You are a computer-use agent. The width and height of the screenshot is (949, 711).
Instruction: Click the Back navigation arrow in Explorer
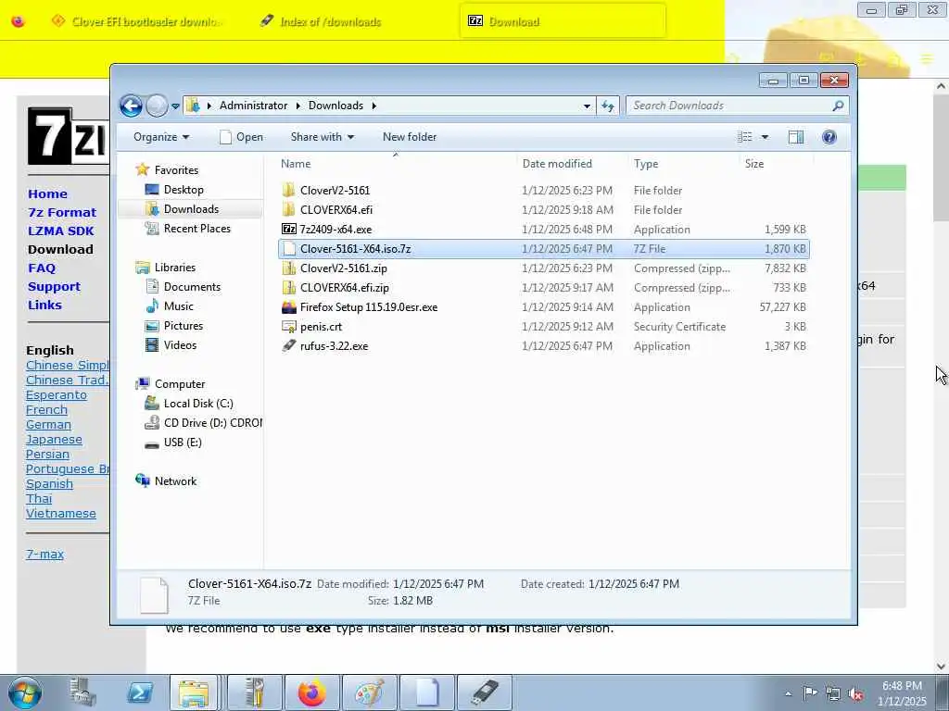[x=131, y=106]
